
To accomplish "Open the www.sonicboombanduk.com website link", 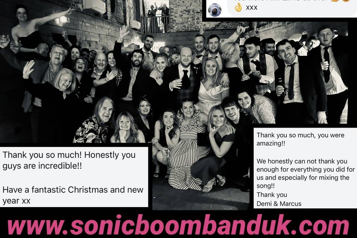I will click(178, 225).
